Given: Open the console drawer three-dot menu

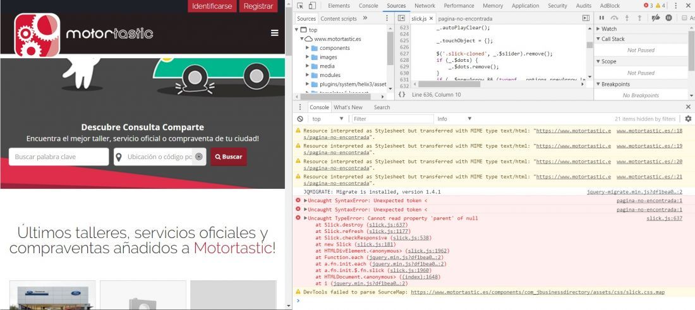Looking at the screenshot, I should (x=300, y=107).
